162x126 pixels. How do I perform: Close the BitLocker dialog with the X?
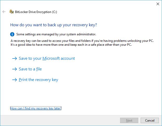[158, 4]
